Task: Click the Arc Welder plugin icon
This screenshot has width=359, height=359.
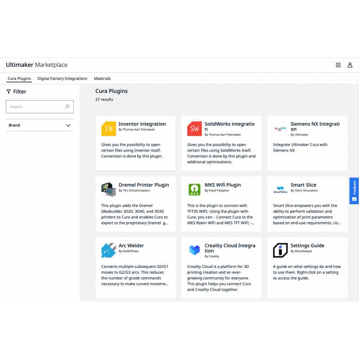Action: tap(109, 250)
